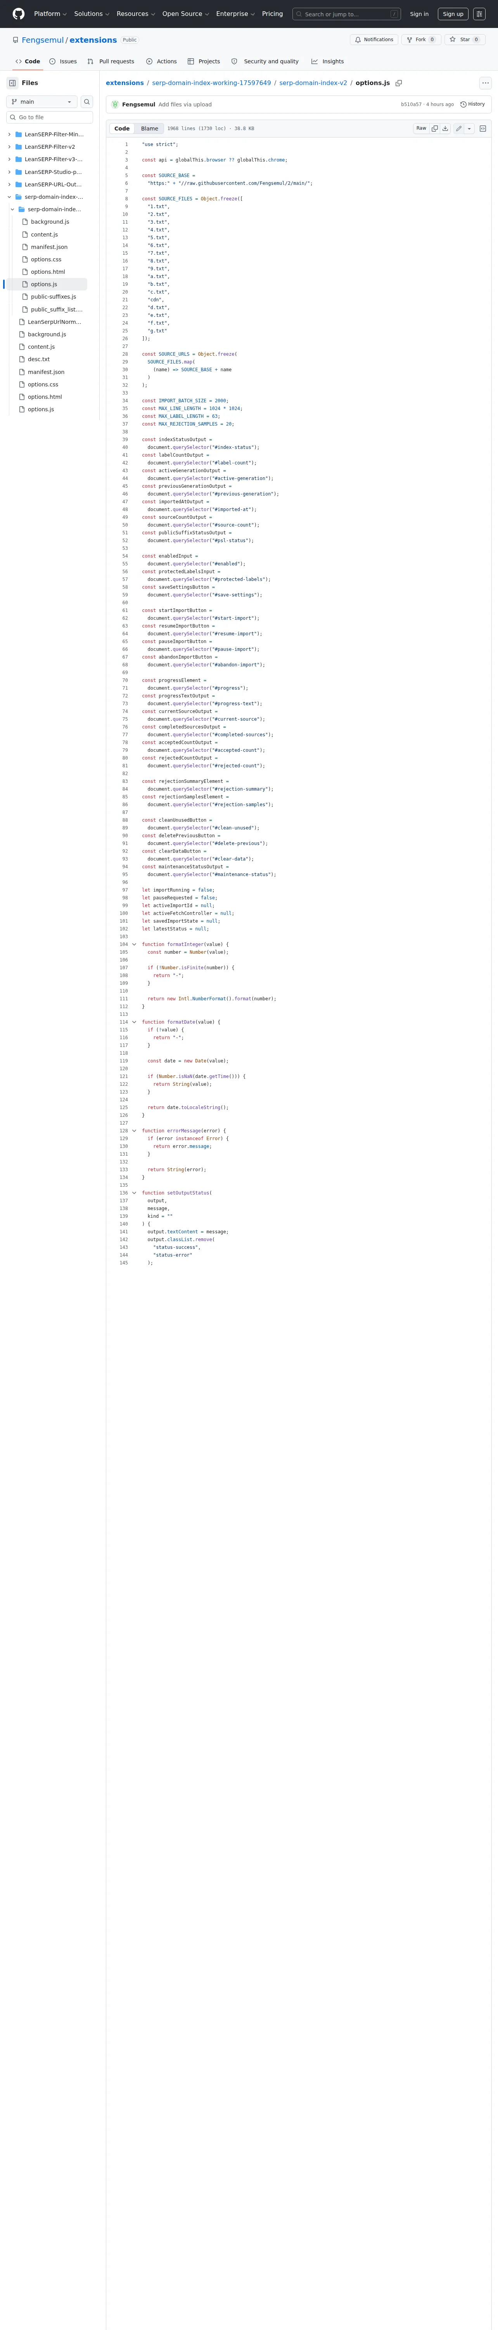Copy the options.js file path
The height and width of the screenshot is (2330, 498).
[399, 82]
